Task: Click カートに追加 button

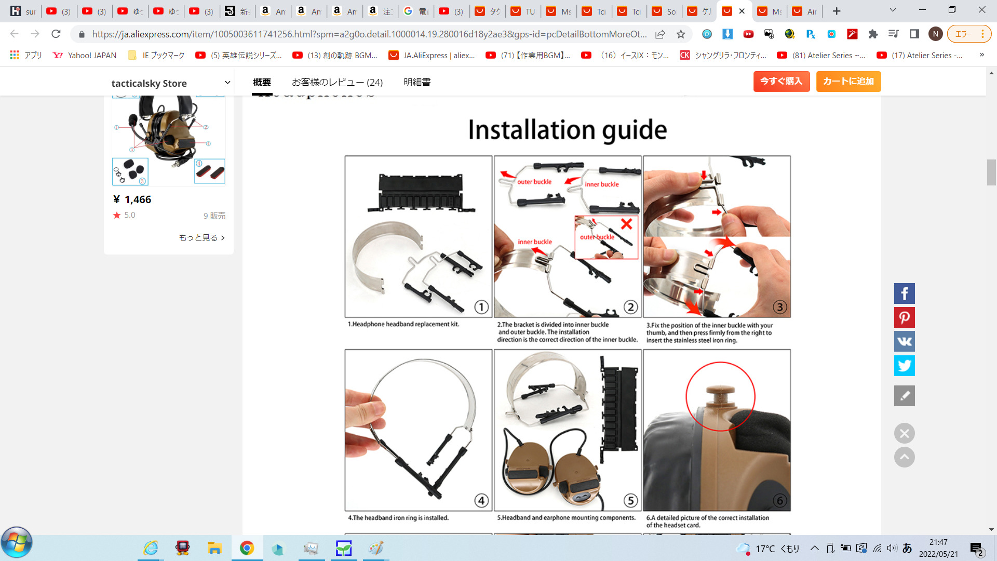Action: (848, 82)
